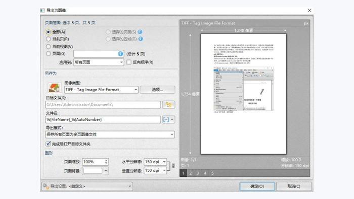Click the 页面背景 white color swatch
Image resolution: width=354 pixels, height=199 pixels.
[x=93, y=171]
